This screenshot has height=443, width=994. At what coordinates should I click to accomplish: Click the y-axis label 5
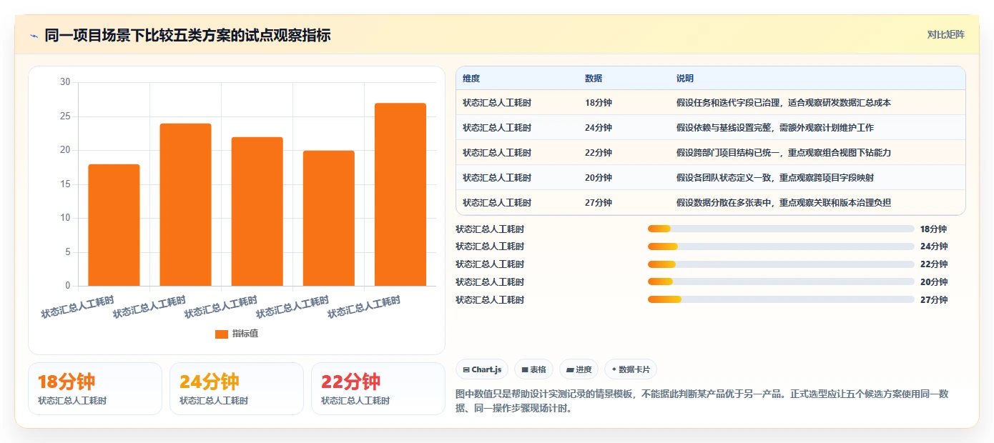[68, 252]
